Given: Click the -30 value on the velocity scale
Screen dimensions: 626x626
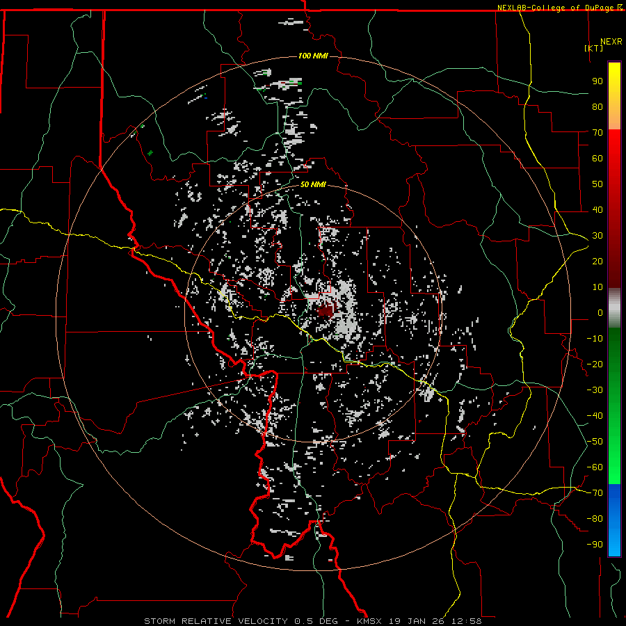Looking at the screenshot, I should (595, 390).
